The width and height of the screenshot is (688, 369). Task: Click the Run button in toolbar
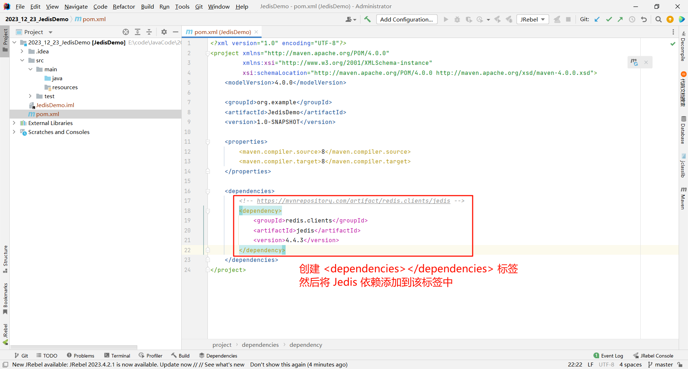point(446,19)
